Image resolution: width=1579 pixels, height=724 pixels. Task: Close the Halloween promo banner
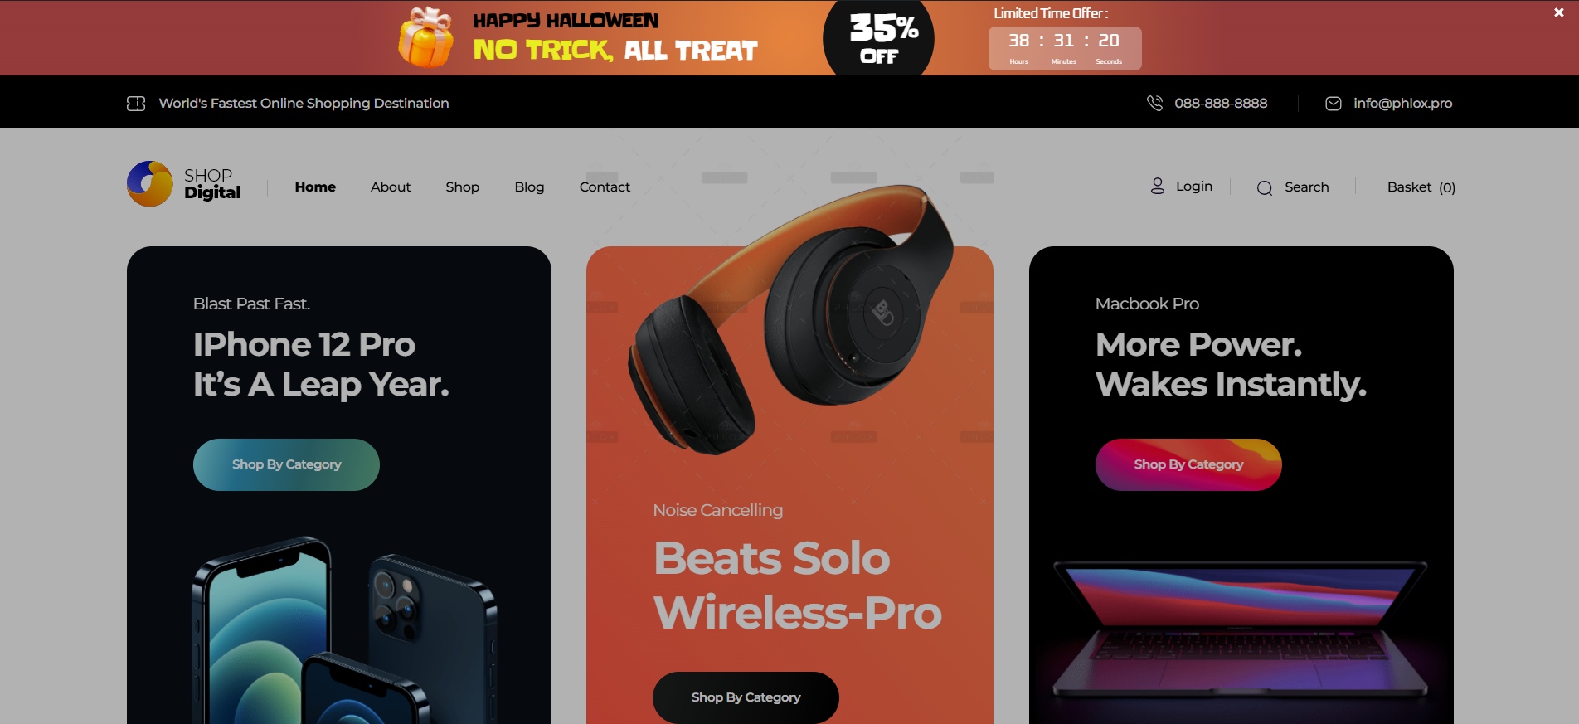[x=1558, y=12]
